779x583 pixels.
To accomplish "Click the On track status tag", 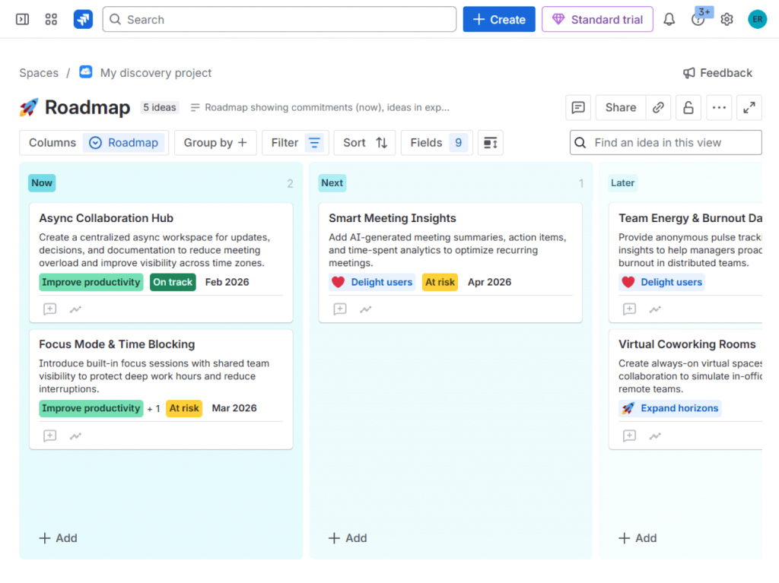I will (x=173, y=282).
